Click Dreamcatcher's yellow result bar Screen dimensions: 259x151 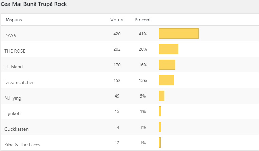(167, 80)
